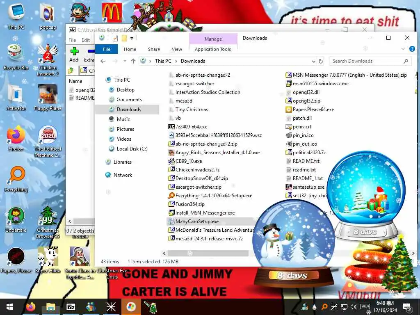420x315 pixels.
Task: Select Documents in the navigation pane
Action: [x=129, y=100]
